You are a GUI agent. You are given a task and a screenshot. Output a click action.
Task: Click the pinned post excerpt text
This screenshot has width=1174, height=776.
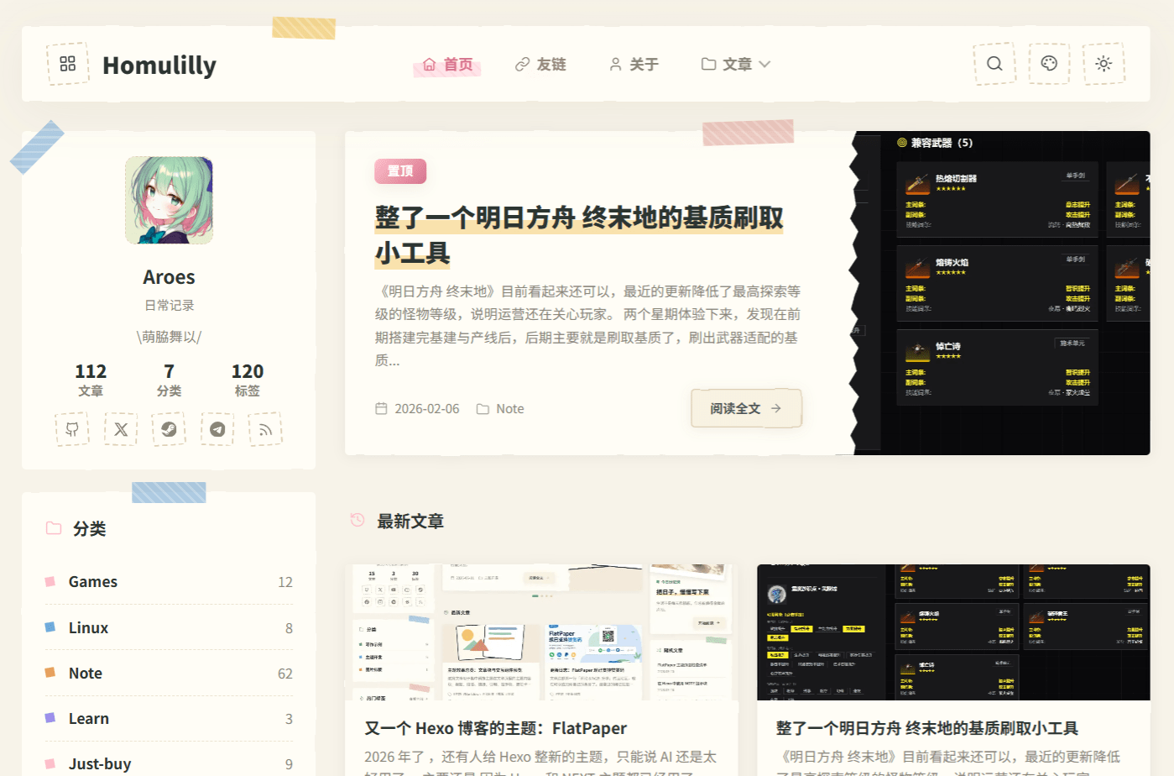point(587,326)
